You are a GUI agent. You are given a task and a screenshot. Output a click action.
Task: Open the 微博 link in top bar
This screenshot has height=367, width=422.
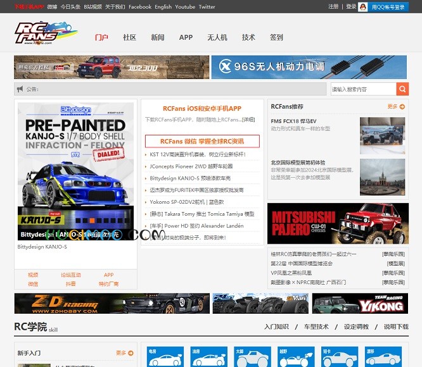click(52, 7)
